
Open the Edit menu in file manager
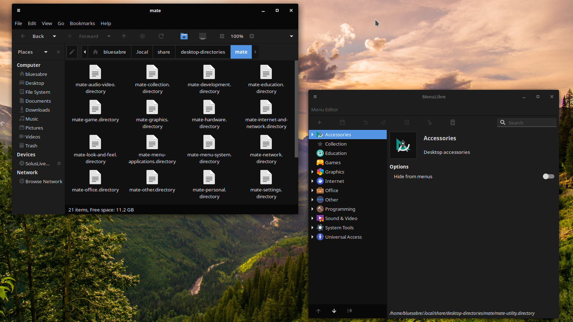[32, 23]
